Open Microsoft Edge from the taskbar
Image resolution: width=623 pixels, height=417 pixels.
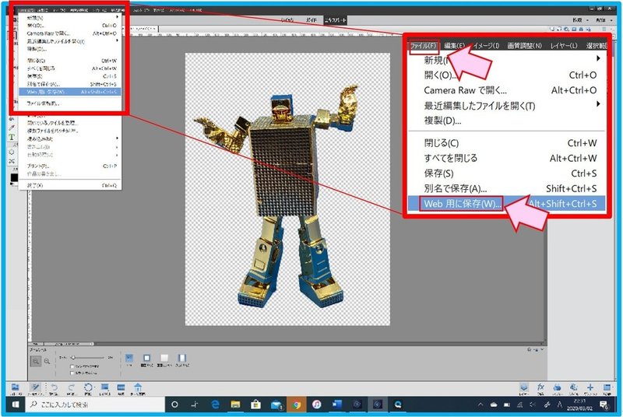coord(216,405)
